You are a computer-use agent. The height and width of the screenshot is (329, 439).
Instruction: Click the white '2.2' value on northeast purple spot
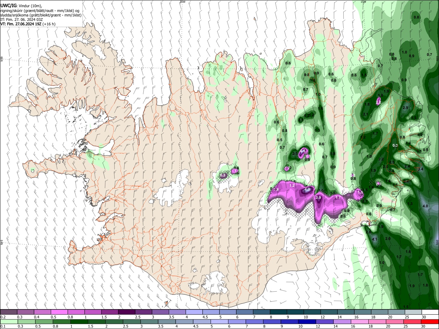coord(378,102)
